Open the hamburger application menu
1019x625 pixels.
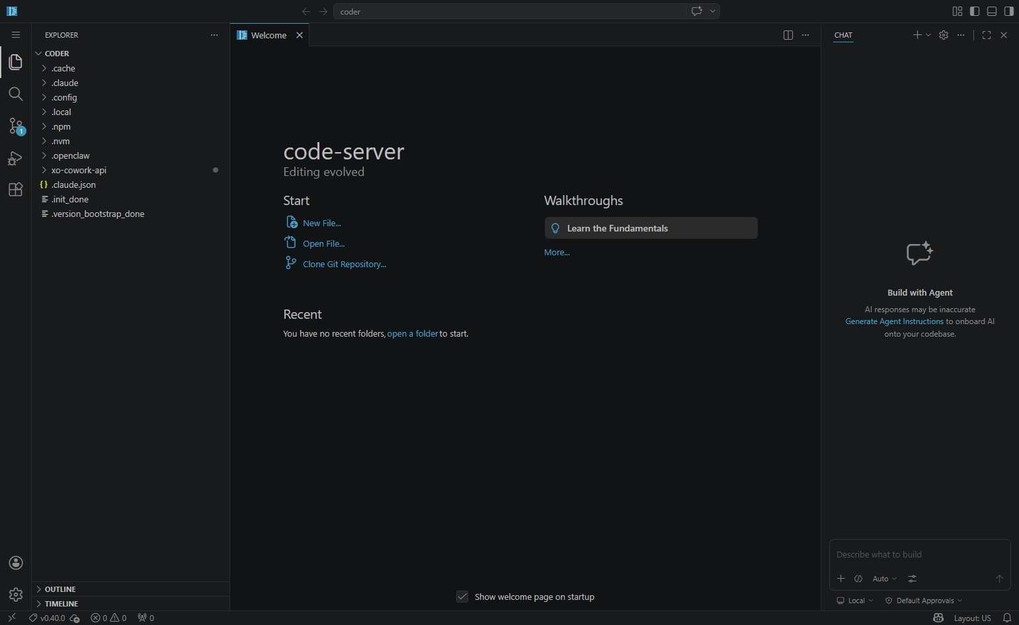tap(16, 35)
